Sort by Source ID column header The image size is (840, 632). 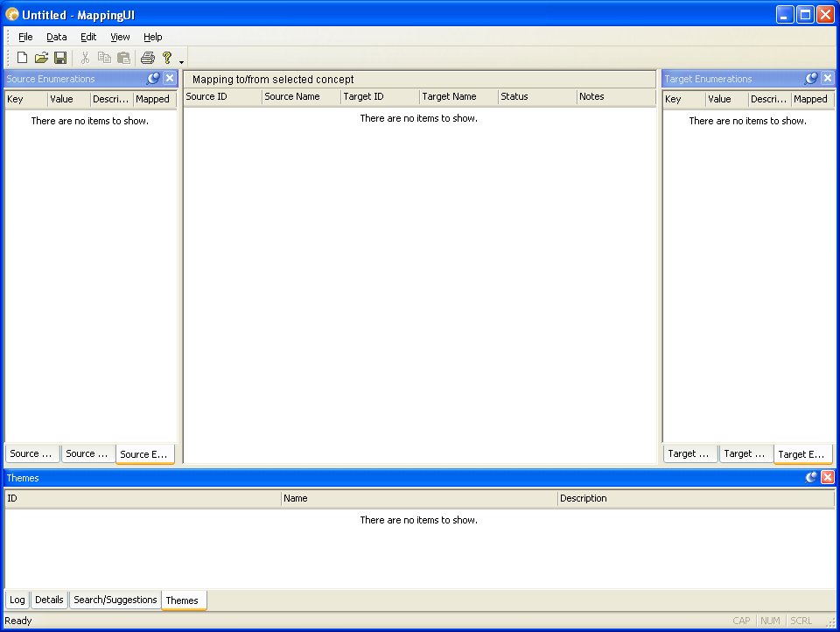pyautogui.click(x=222, y=96)
